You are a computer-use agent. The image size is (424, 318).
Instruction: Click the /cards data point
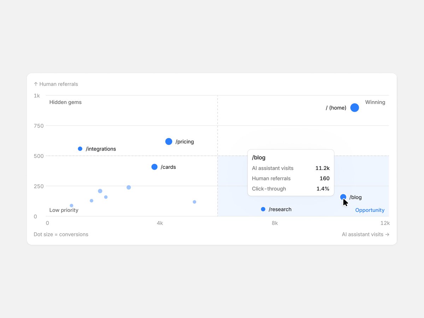point(154,167)
